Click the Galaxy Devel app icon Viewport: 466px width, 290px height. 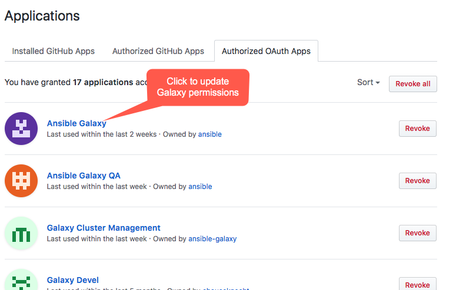coord(21,280)
